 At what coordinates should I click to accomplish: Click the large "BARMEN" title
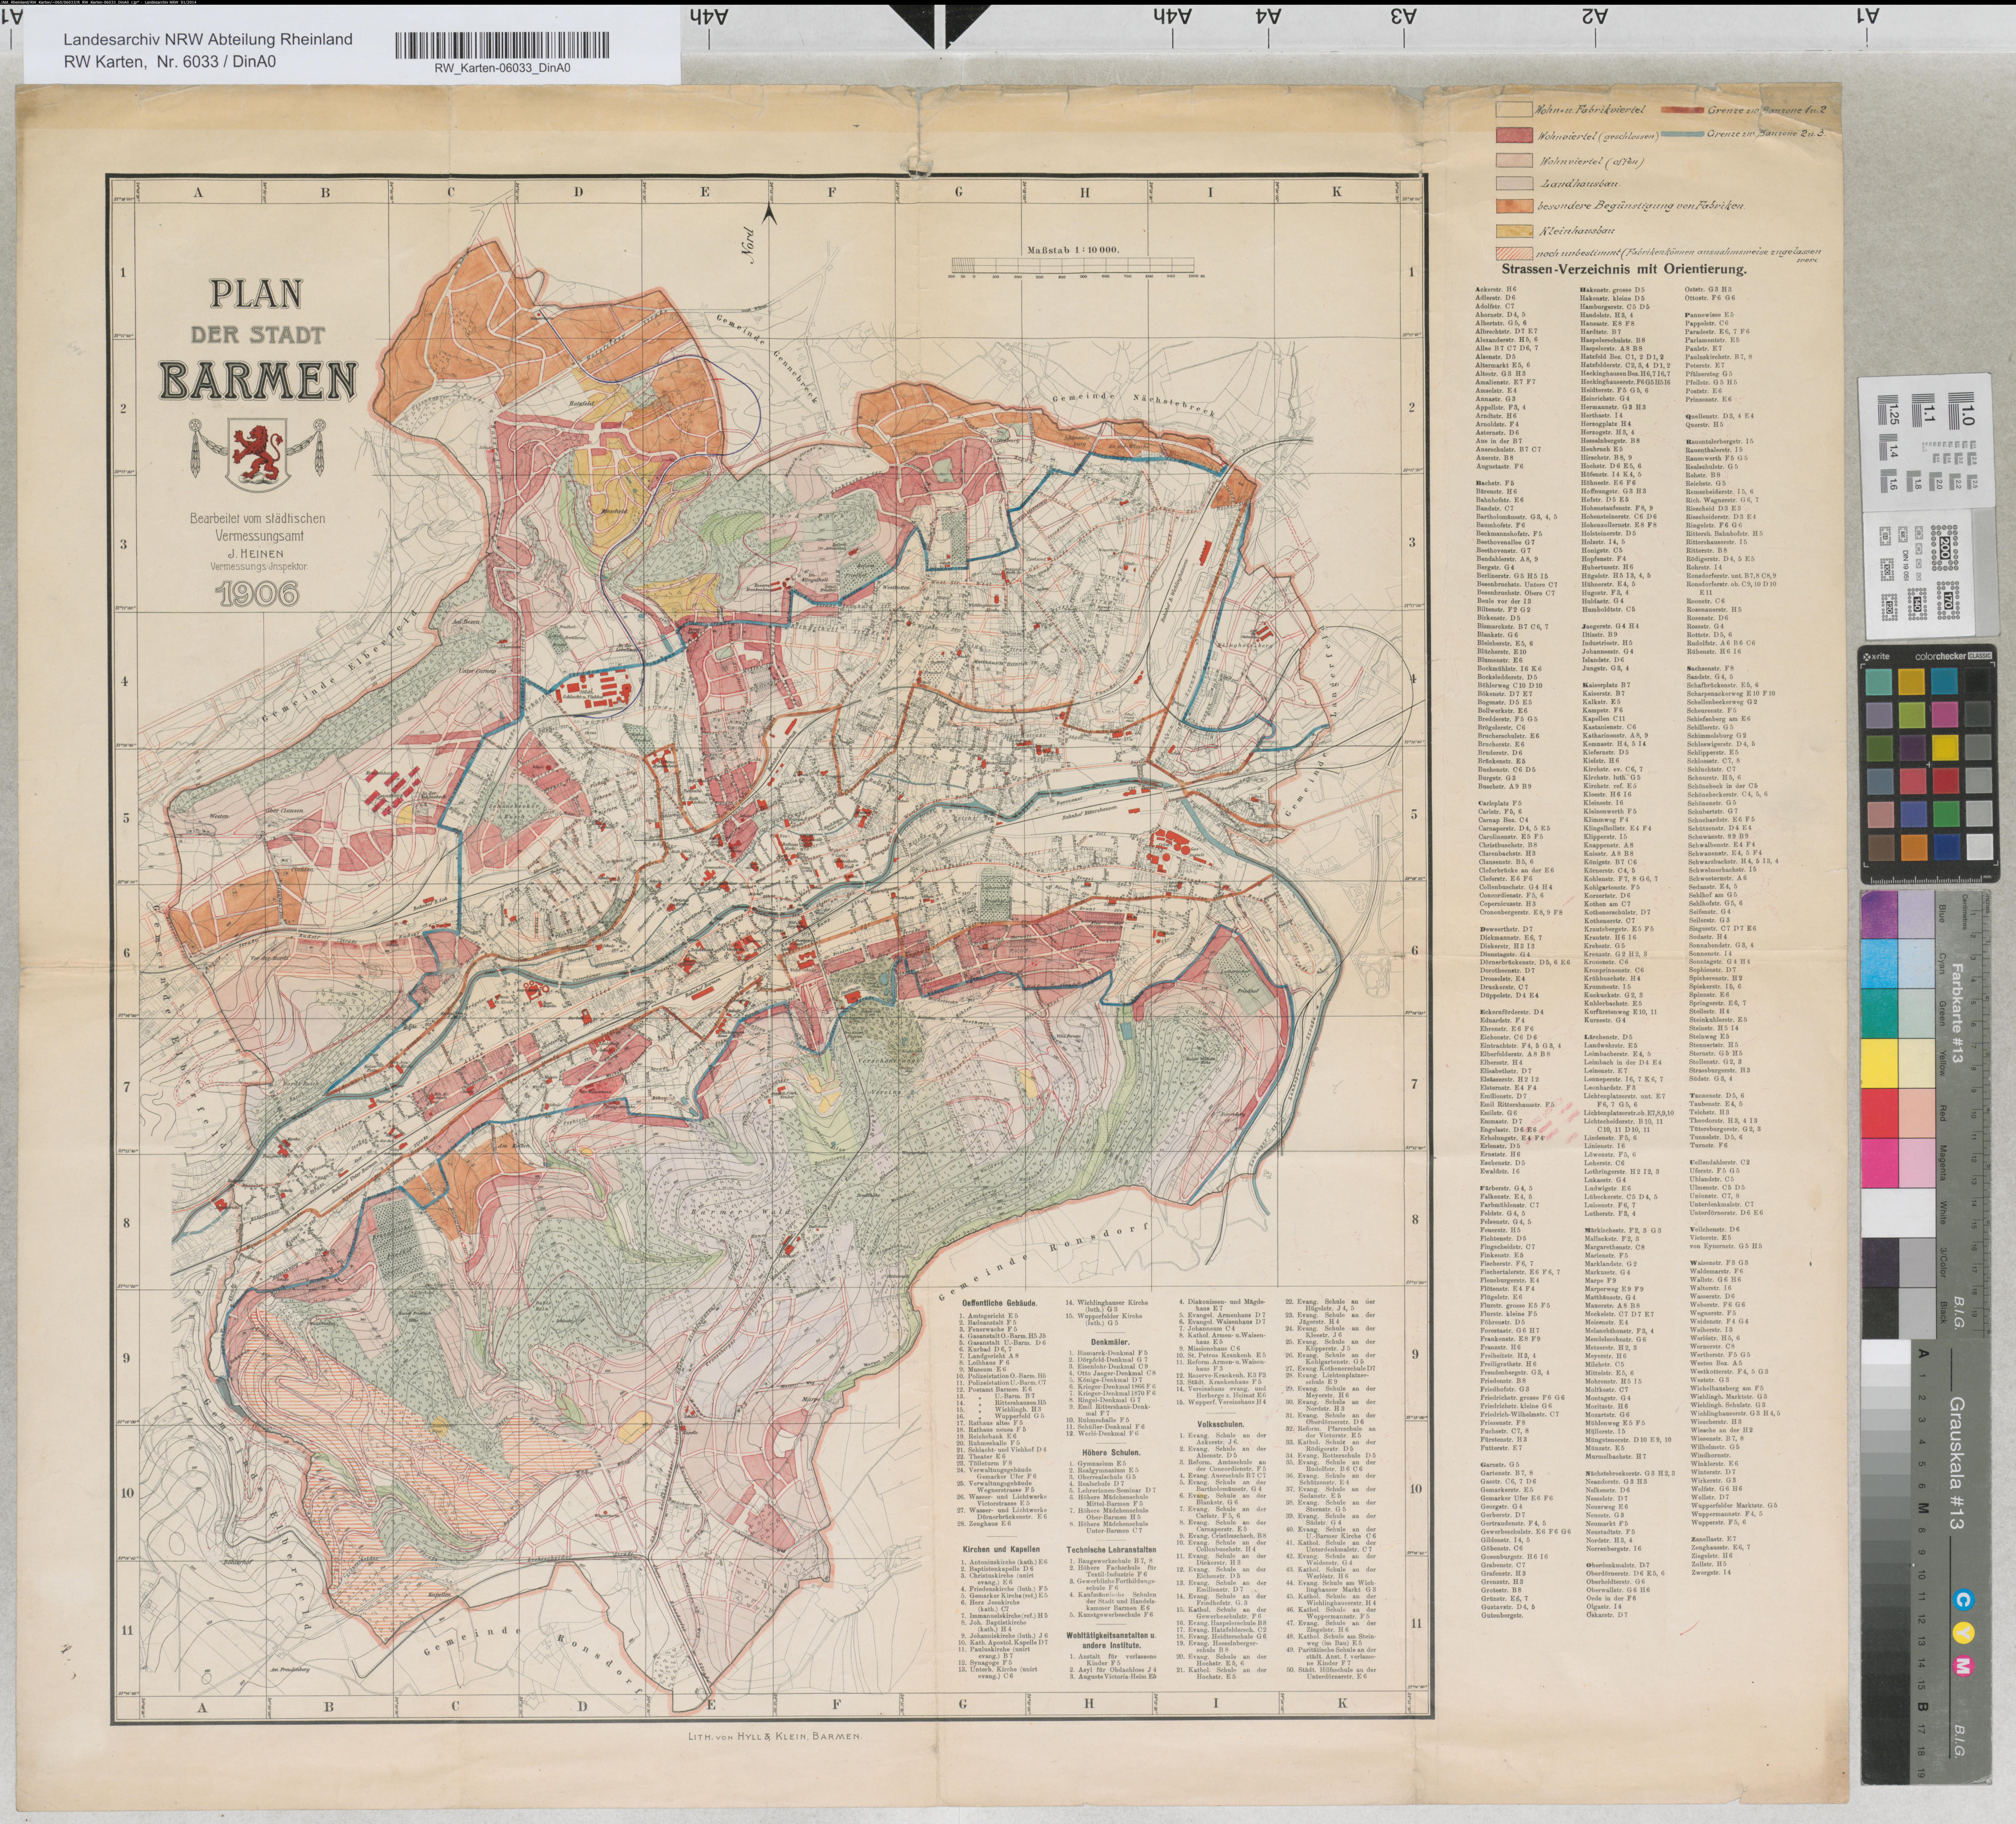coord(258,381)
